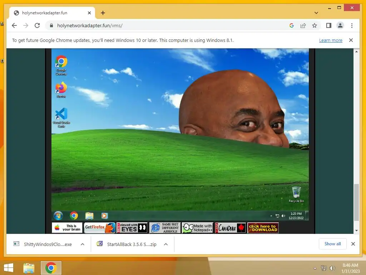Expand the tab search chevron
This screenshot has height=275, width=366.
pyautogui.click(x=316, y=13)
